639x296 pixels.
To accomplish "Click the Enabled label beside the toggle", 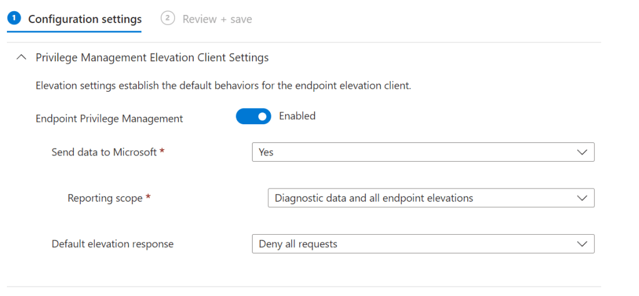I will (297, 116).
